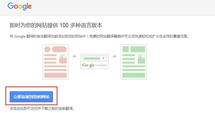Viewport: 215px width, 113px height.
Task: Click the blue 立即添加到您的网站 button
Action: (31, 97)
